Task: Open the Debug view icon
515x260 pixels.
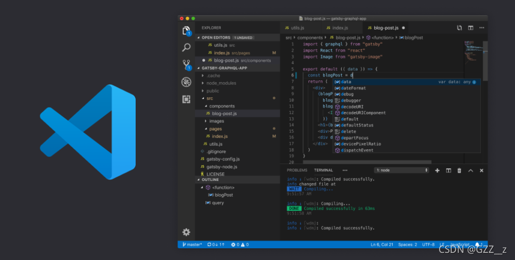Action: click(186, 82)
